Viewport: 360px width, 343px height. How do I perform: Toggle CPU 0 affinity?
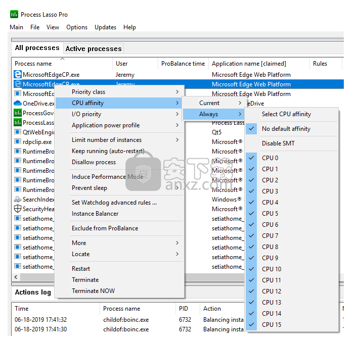(292, 158)
